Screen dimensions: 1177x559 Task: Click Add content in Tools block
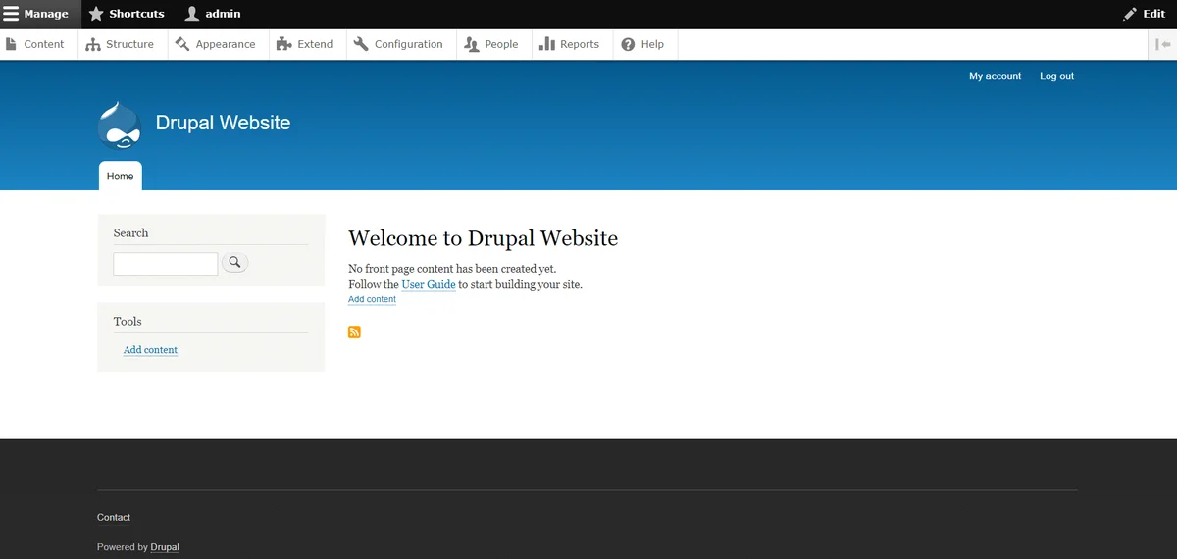click(x=150, y=350)
